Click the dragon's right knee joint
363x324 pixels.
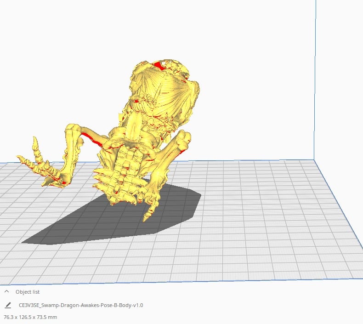click(x=185, y=139)
